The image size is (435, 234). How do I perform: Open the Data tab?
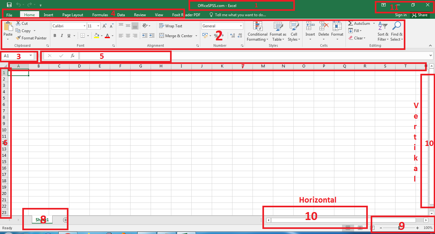(x=121, y=15)
